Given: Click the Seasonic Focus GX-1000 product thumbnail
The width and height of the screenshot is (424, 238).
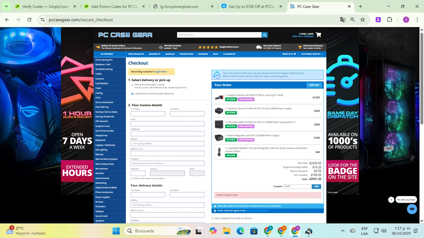Looking at the screenshot, I should (219, 111).
